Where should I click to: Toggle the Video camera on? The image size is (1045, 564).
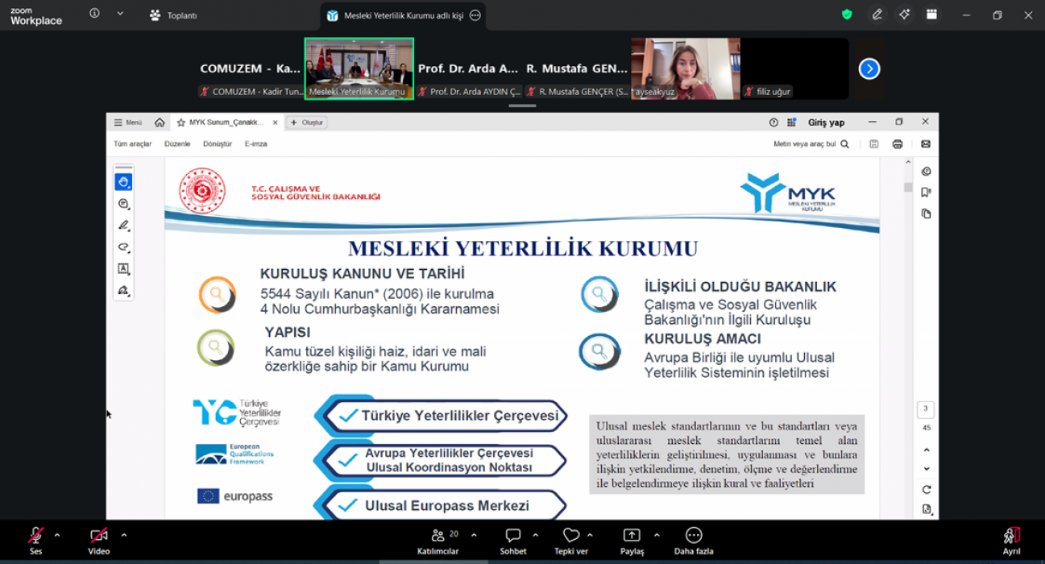coord(98,536)
